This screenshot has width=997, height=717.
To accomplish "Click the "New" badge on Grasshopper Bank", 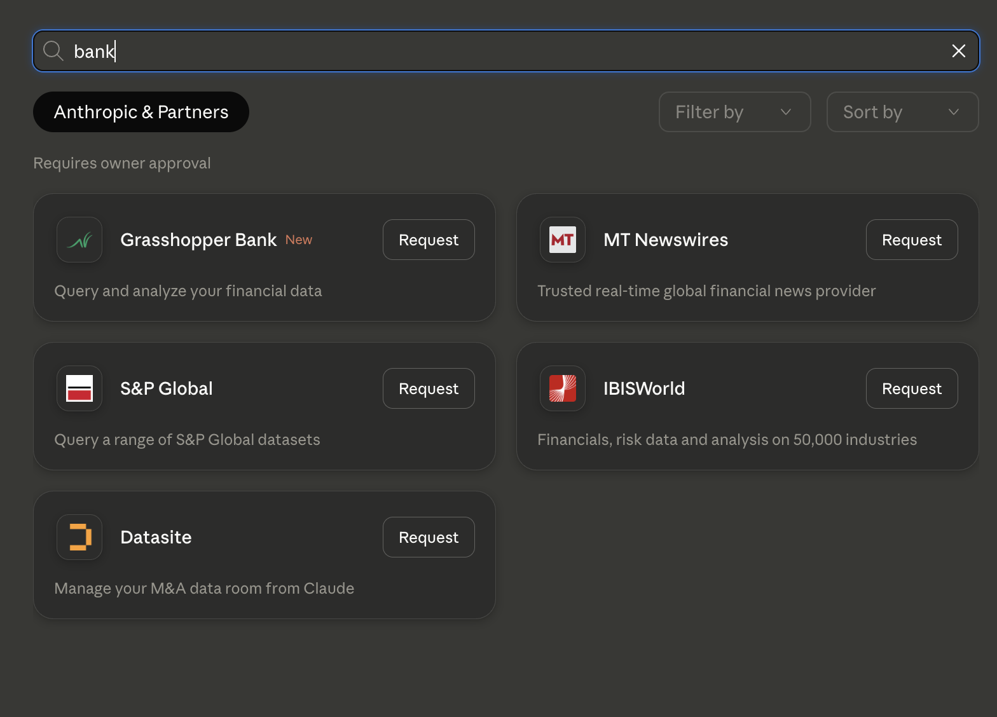I will tap(299, 240).
